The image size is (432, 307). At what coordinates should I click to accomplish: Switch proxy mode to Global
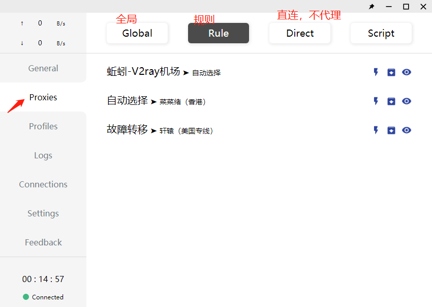(x=137, y=33)
